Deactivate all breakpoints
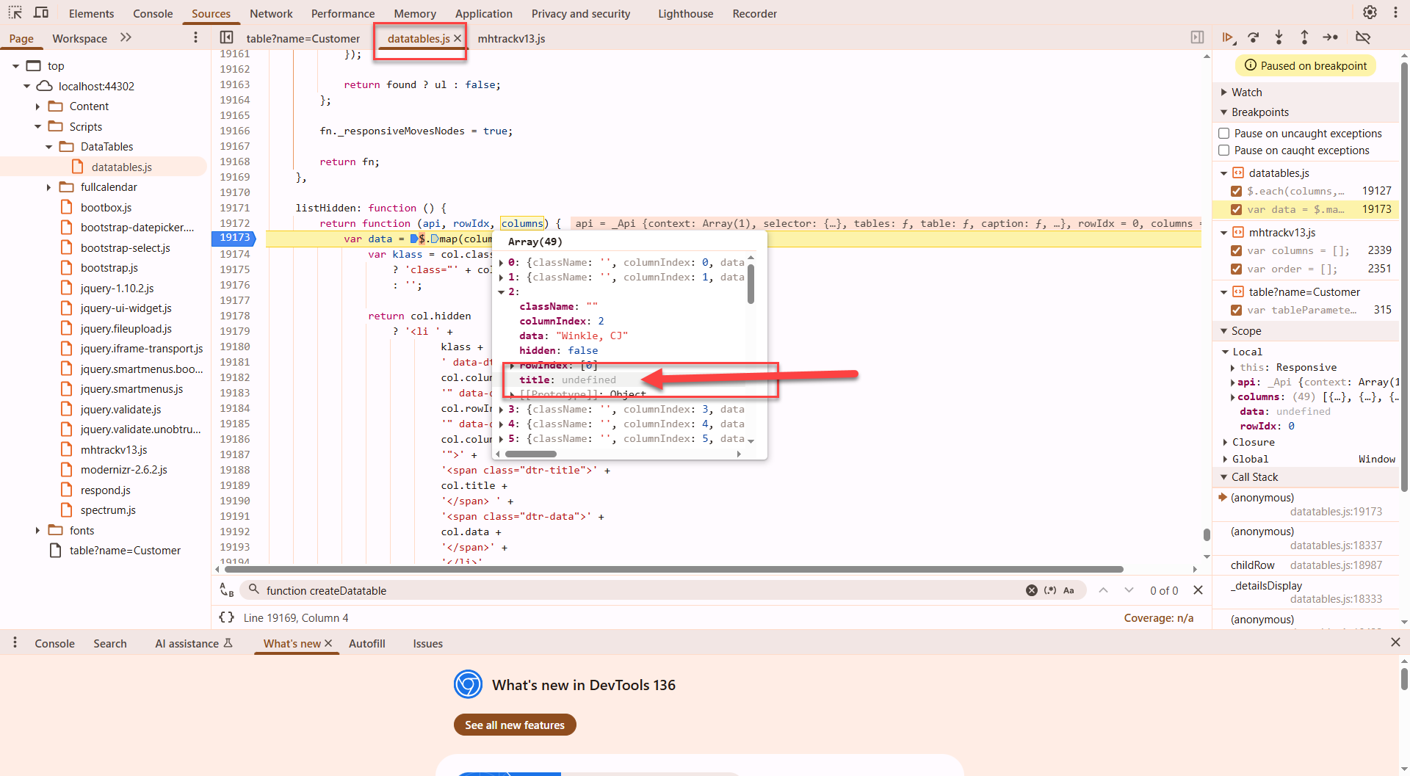Image resolution: width=1410 pixels, height=776 pixels. (1363, 37)
